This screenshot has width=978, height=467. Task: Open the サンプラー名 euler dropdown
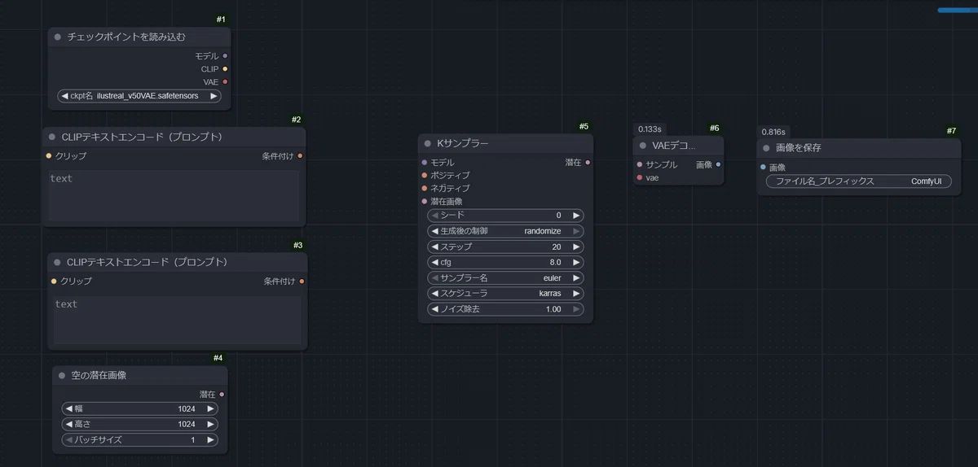tap(505, 278)
